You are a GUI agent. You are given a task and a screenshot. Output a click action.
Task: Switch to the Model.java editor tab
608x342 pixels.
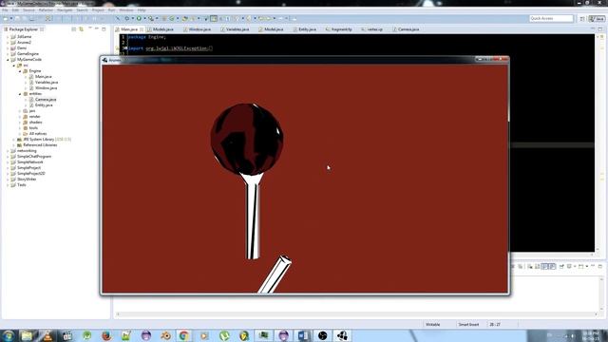click(x=274, y=29)
